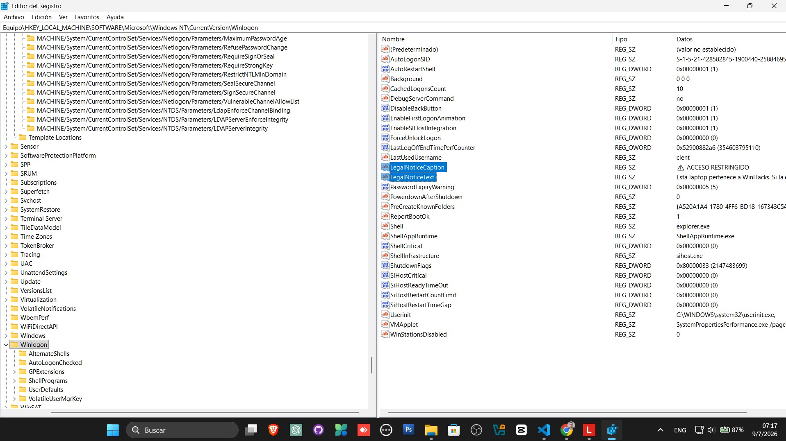The height and width of the screenshot is (441, 786).
Task: Open the Favoritos menu
Action: click(87, 17)
